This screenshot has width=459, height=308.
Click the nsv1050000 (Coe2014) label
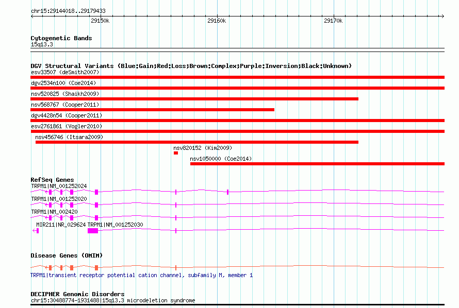click(221, 159)
